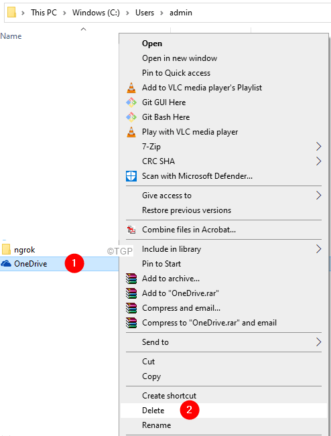Expand the CRC SHA submenu arrow

pyautogui.click(x=318, y=161)
